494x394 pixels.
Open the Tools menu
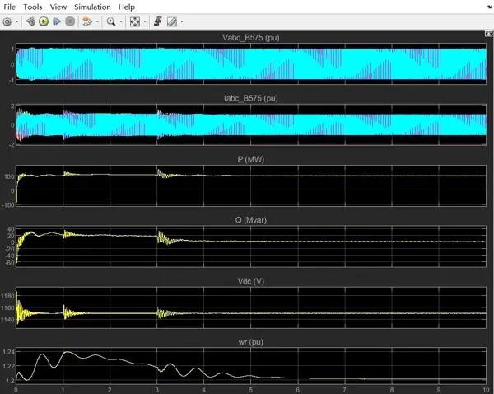[32, 7]
